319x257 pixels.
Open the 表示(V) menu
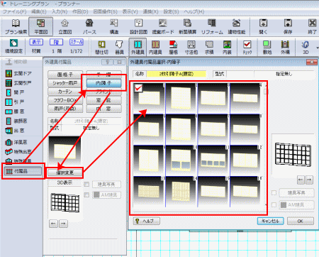click(130, 11)
